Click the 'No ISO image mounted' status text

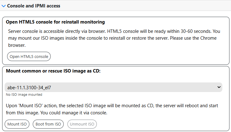point(24,95)
